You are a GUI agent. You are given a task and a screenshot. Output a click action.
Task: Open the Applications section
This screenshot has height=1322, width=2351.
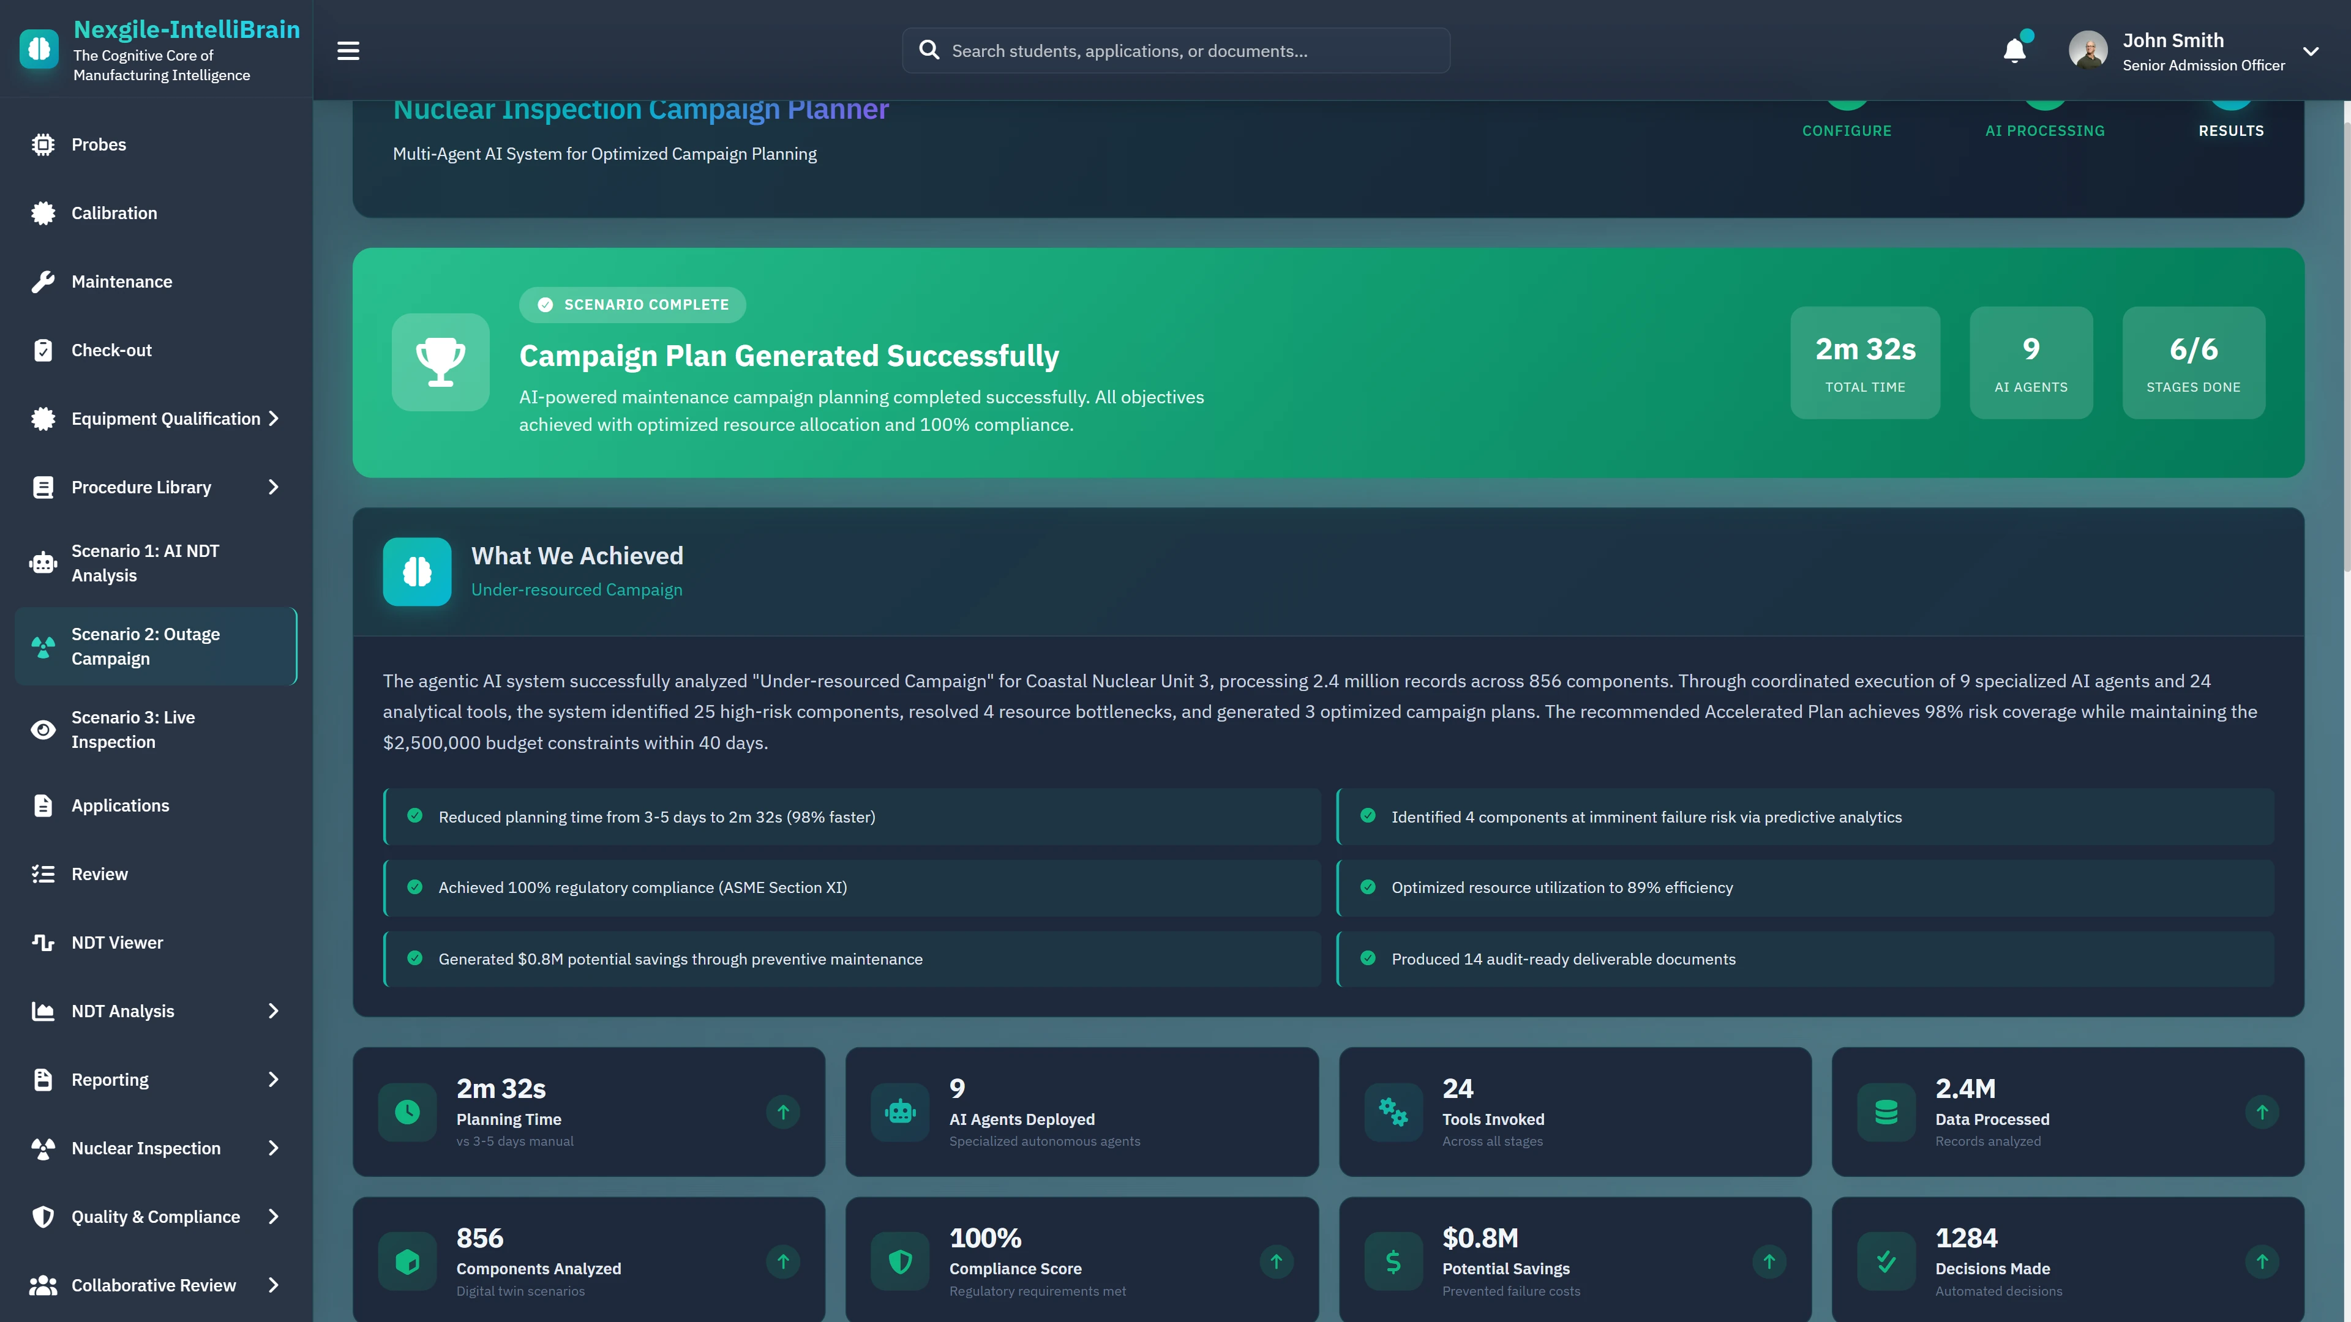tap(121, 805)
